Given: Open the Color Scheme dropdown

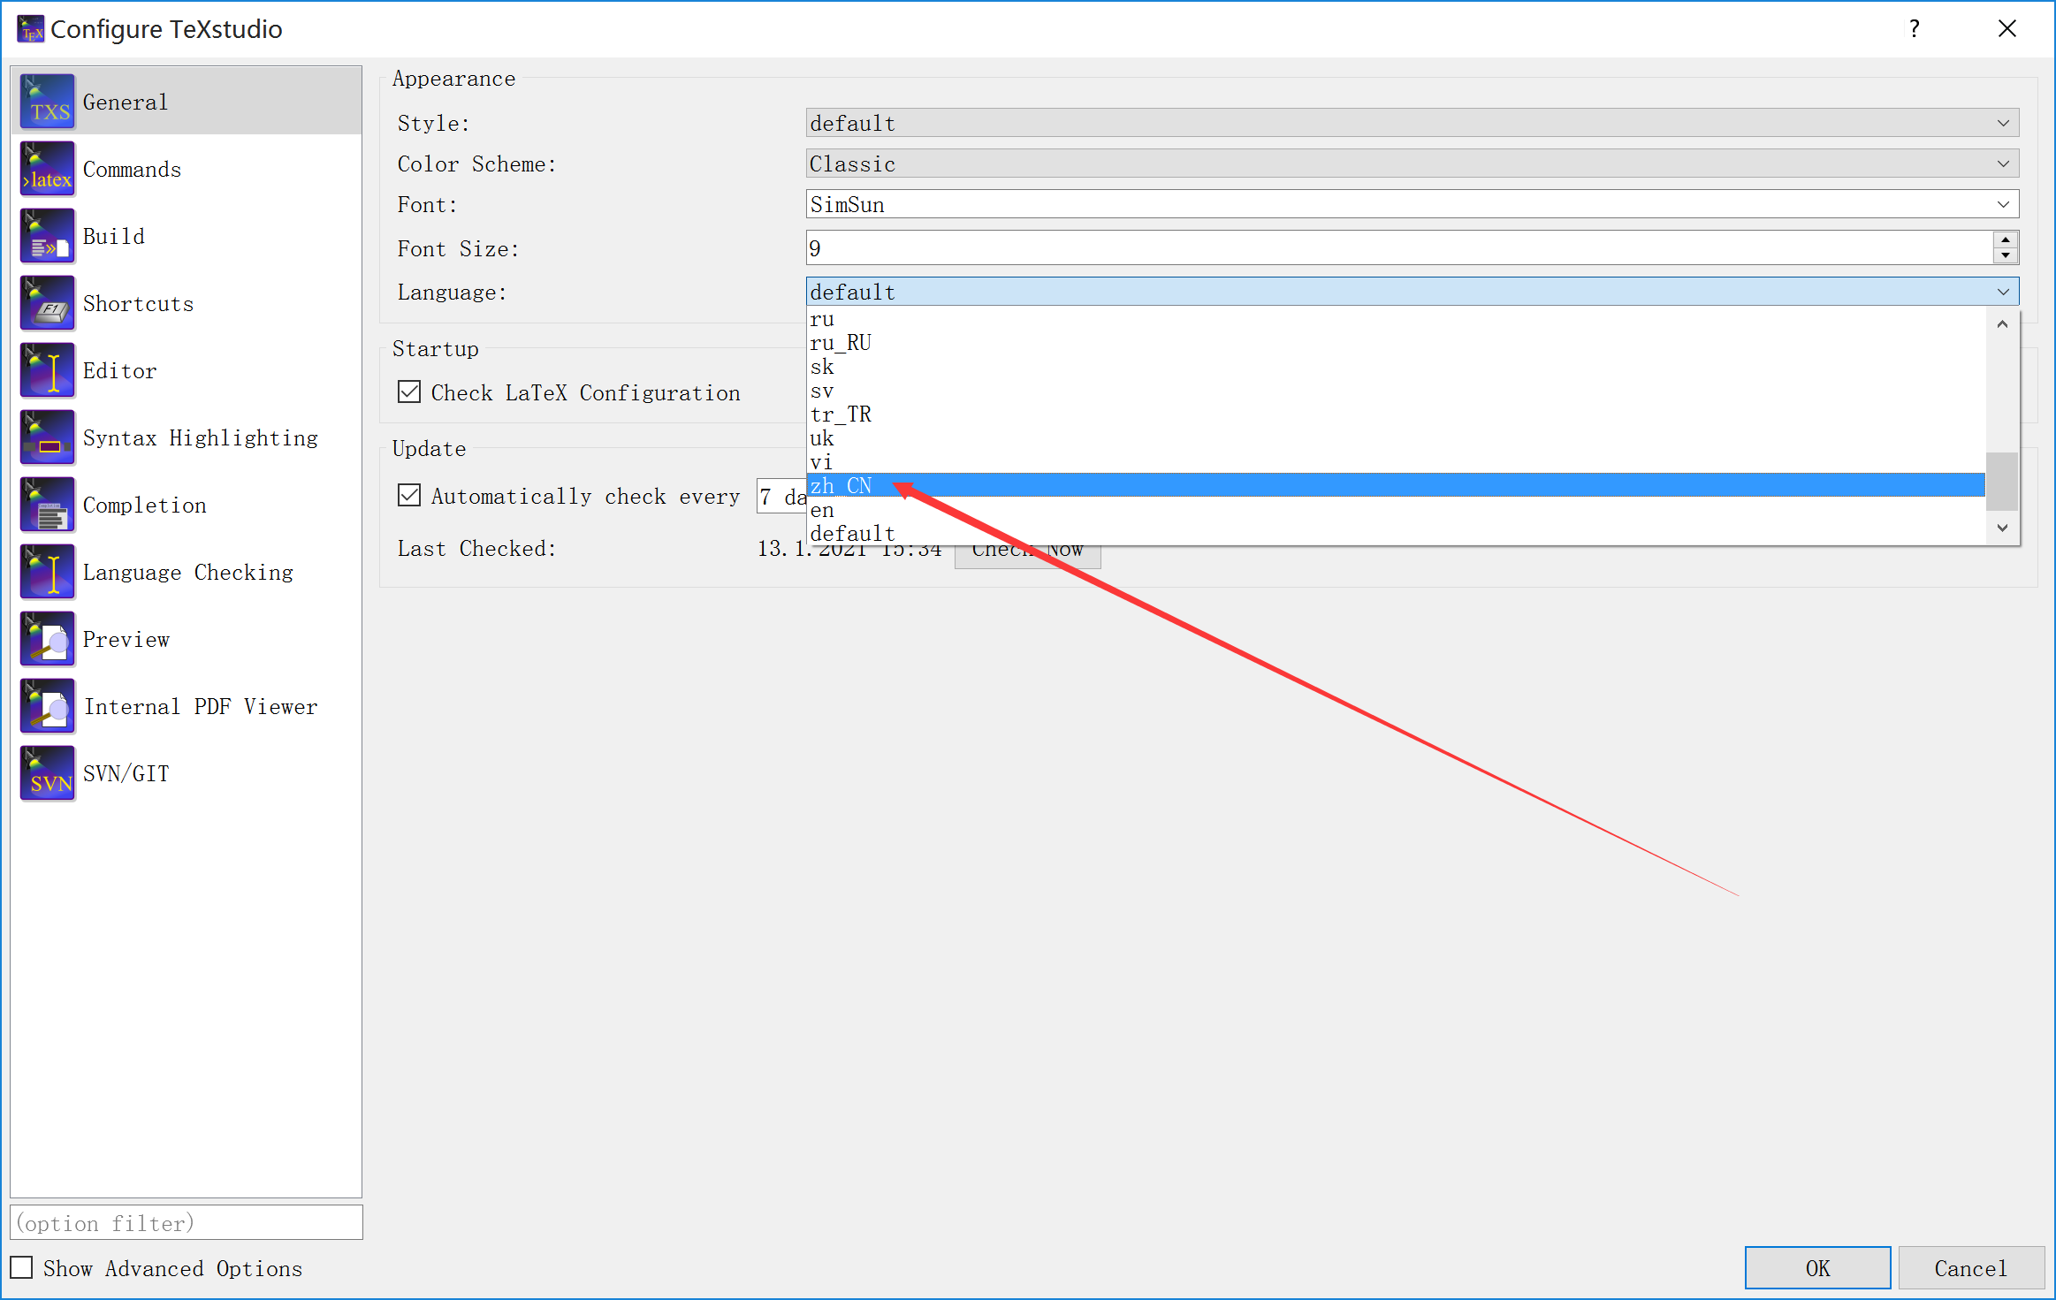Looking at the screenshot, I should (x=1412, y=163).
